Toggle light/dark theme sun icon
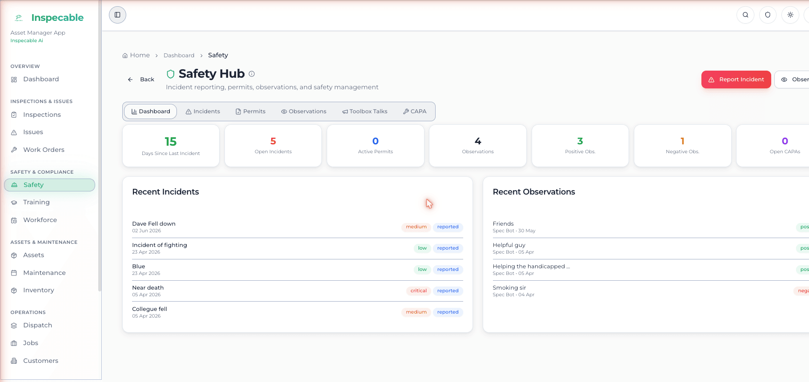Image resolution: width=809 pixels, height=382 pixels. [x=790, y=15]
